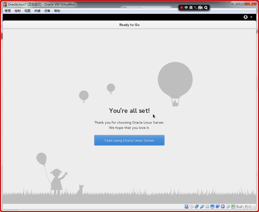Click the blue U-shield status bar icon
Screen dimensions: 259x212
click(223, 206)
